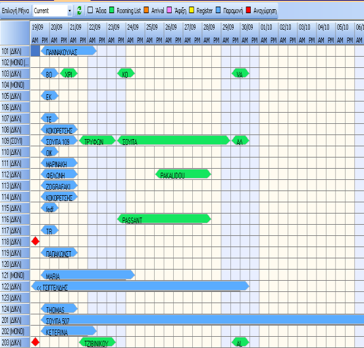This screenshot has height=348, width=364.
Task: Click the 30/09 date column header
Action: click(x=249, y=28)
